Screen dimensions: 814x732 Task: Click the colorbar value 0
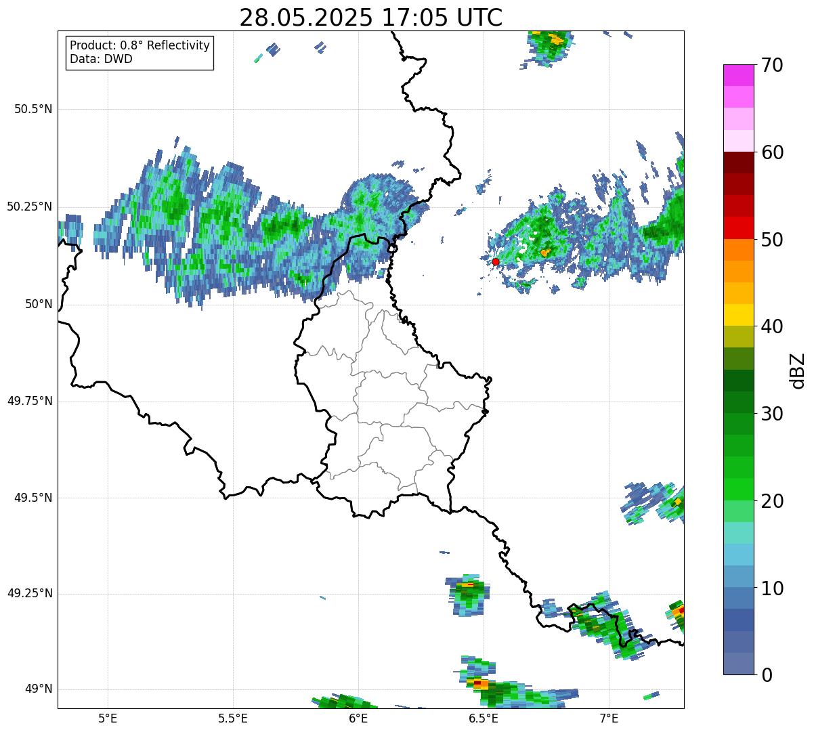(767, 675)
